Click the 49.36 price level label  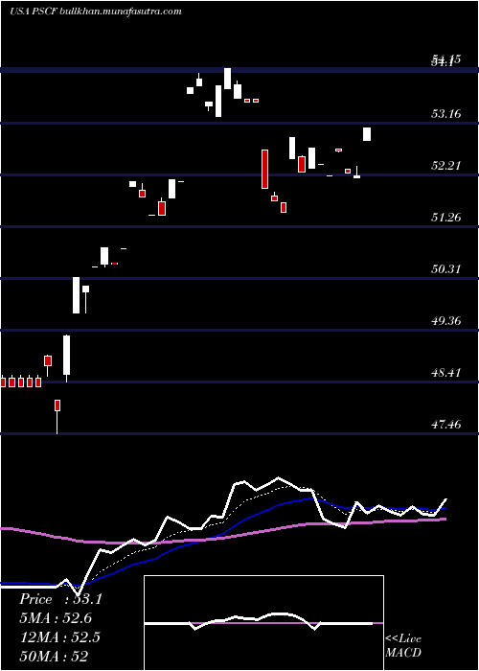click(x=445, y=321)
